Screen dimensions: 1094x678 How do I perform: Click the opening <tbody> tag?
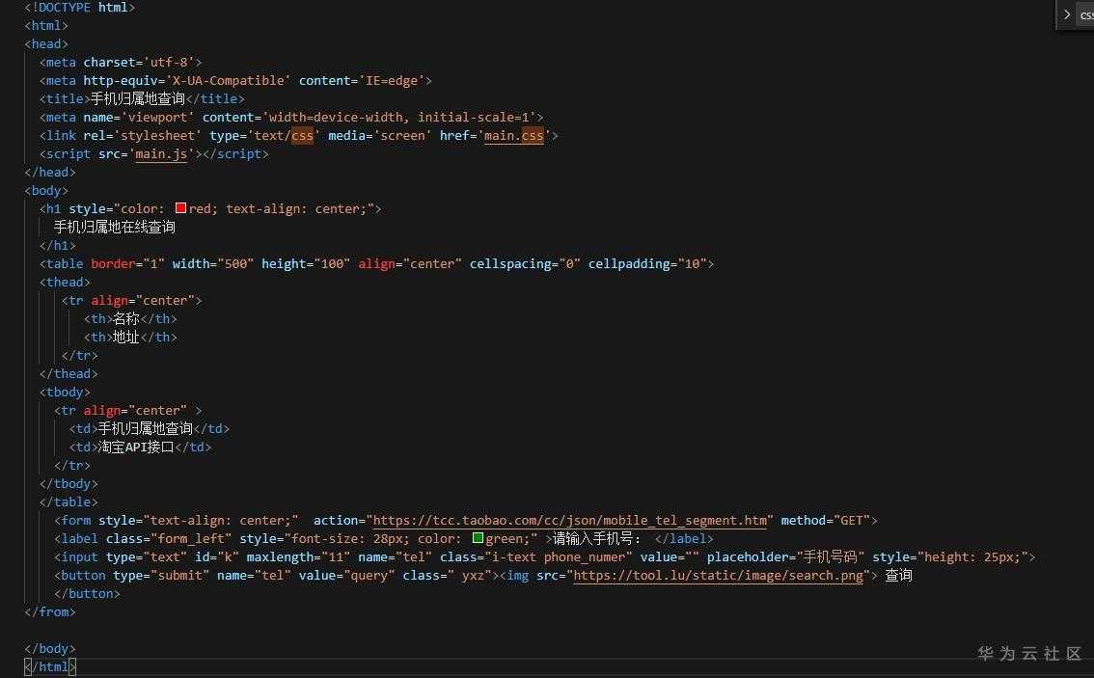point(65,392)
